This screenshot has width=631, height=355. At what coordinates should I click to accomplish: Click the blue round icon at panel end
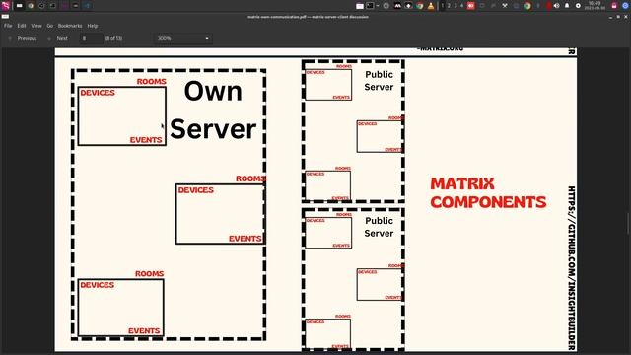click(x=625, y=6)
